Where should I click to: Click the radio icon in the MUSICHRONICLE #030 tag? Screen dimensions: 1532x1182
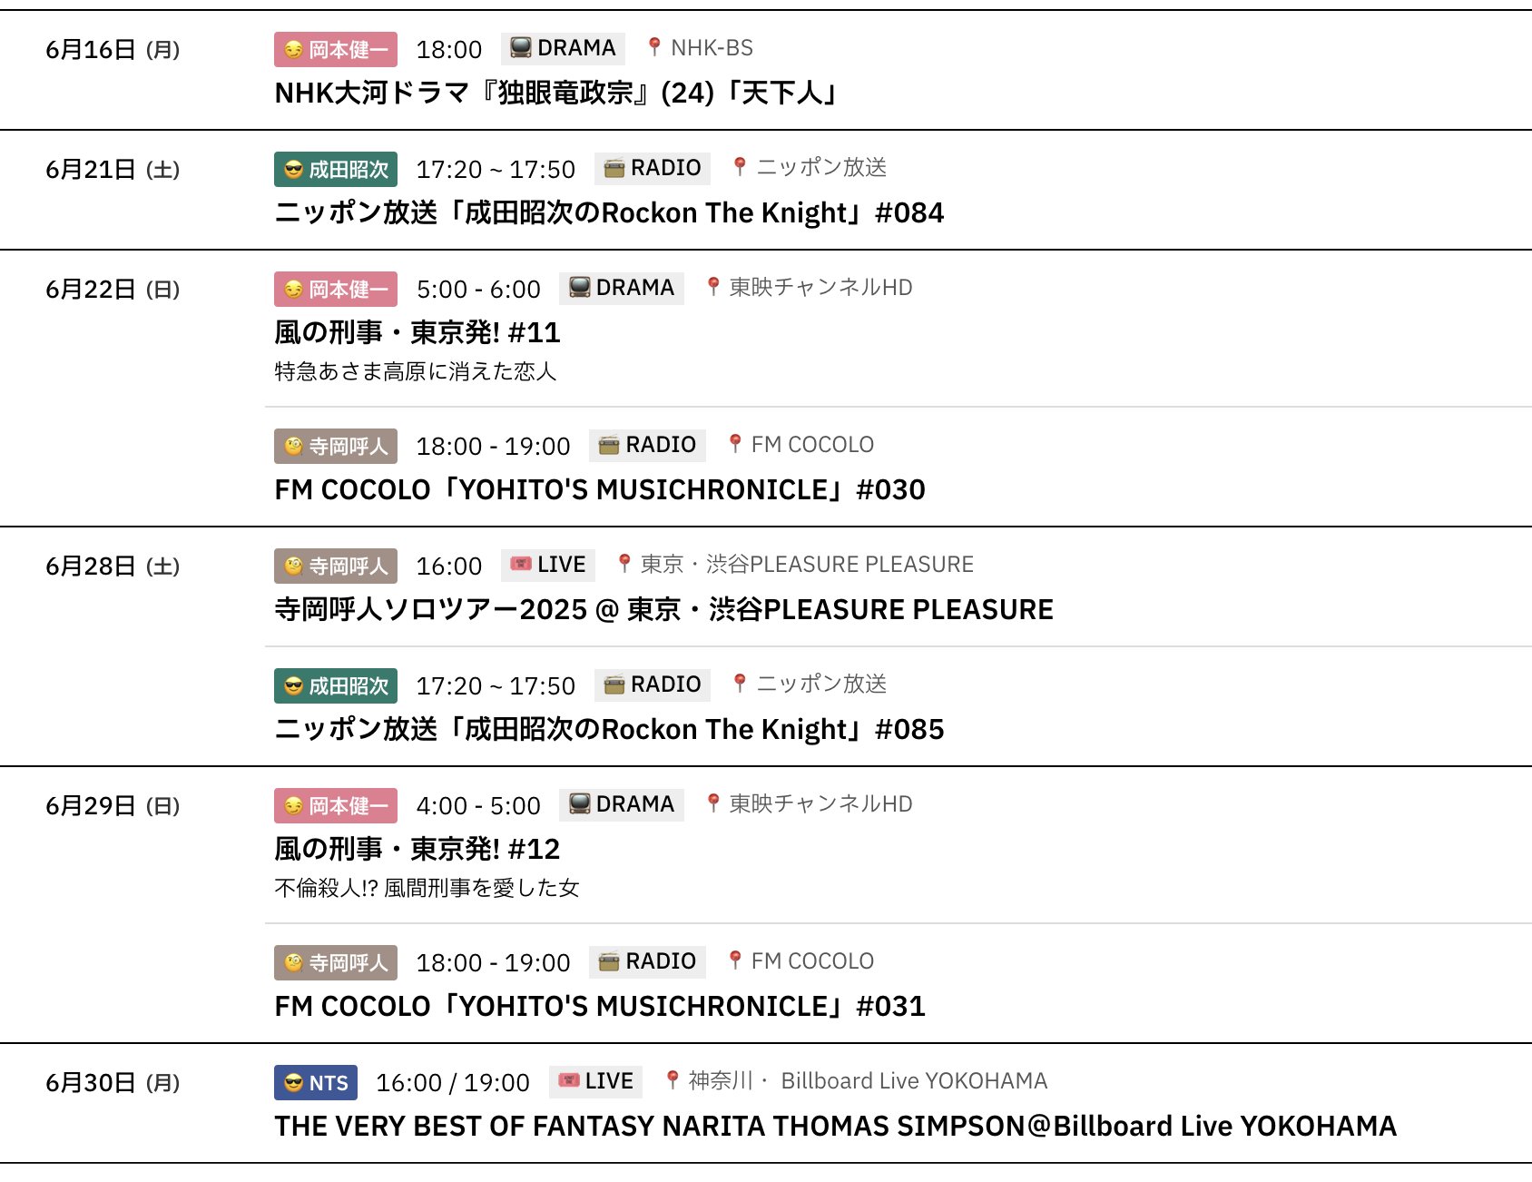click(x=609, y=445)
